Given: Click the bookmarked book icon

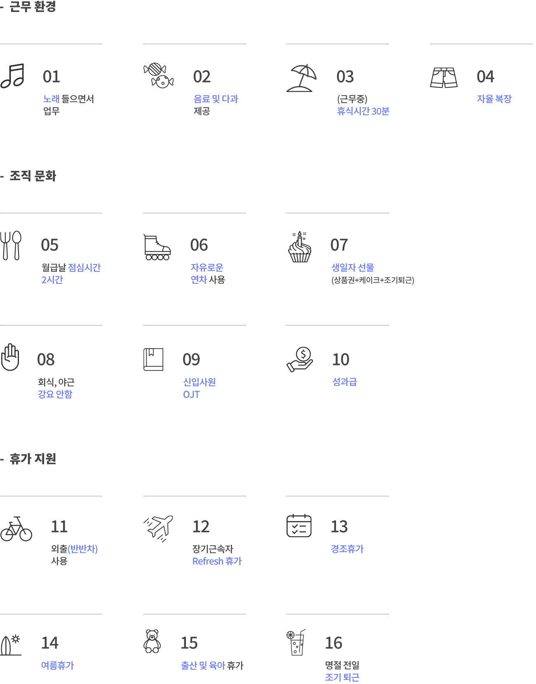Looking at the screenshot, I should (x=153, y=359).
